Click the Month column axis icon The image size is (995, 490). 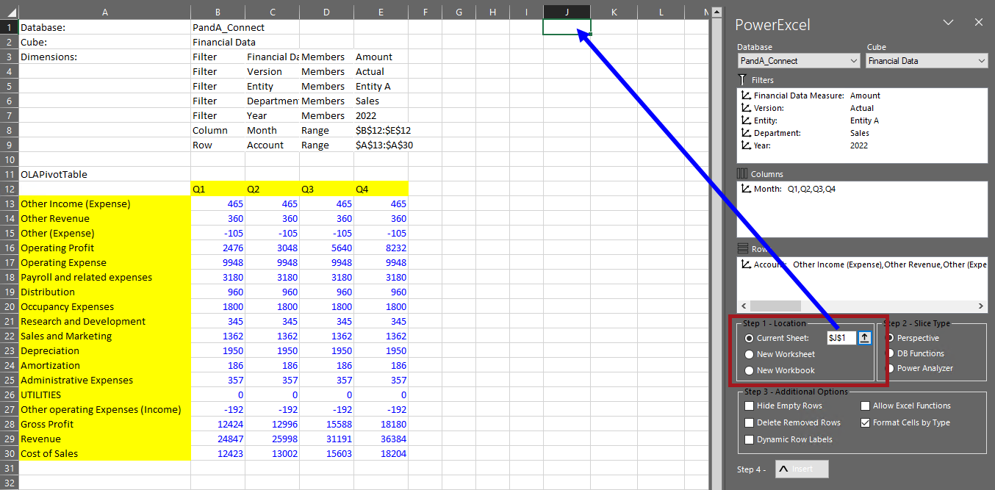[x=747, y=189]
